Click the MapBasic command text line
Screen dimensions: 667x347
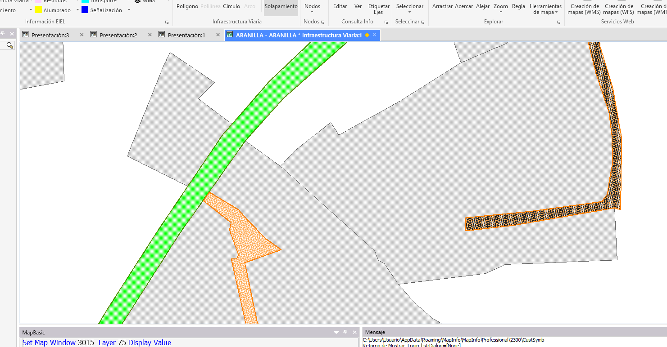(97, 343)
